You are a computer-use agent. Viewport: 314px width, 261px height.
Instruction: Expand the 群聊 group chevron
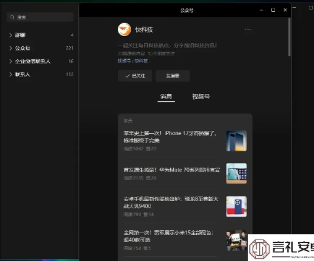pyautogui.click(x=10, y=35)
